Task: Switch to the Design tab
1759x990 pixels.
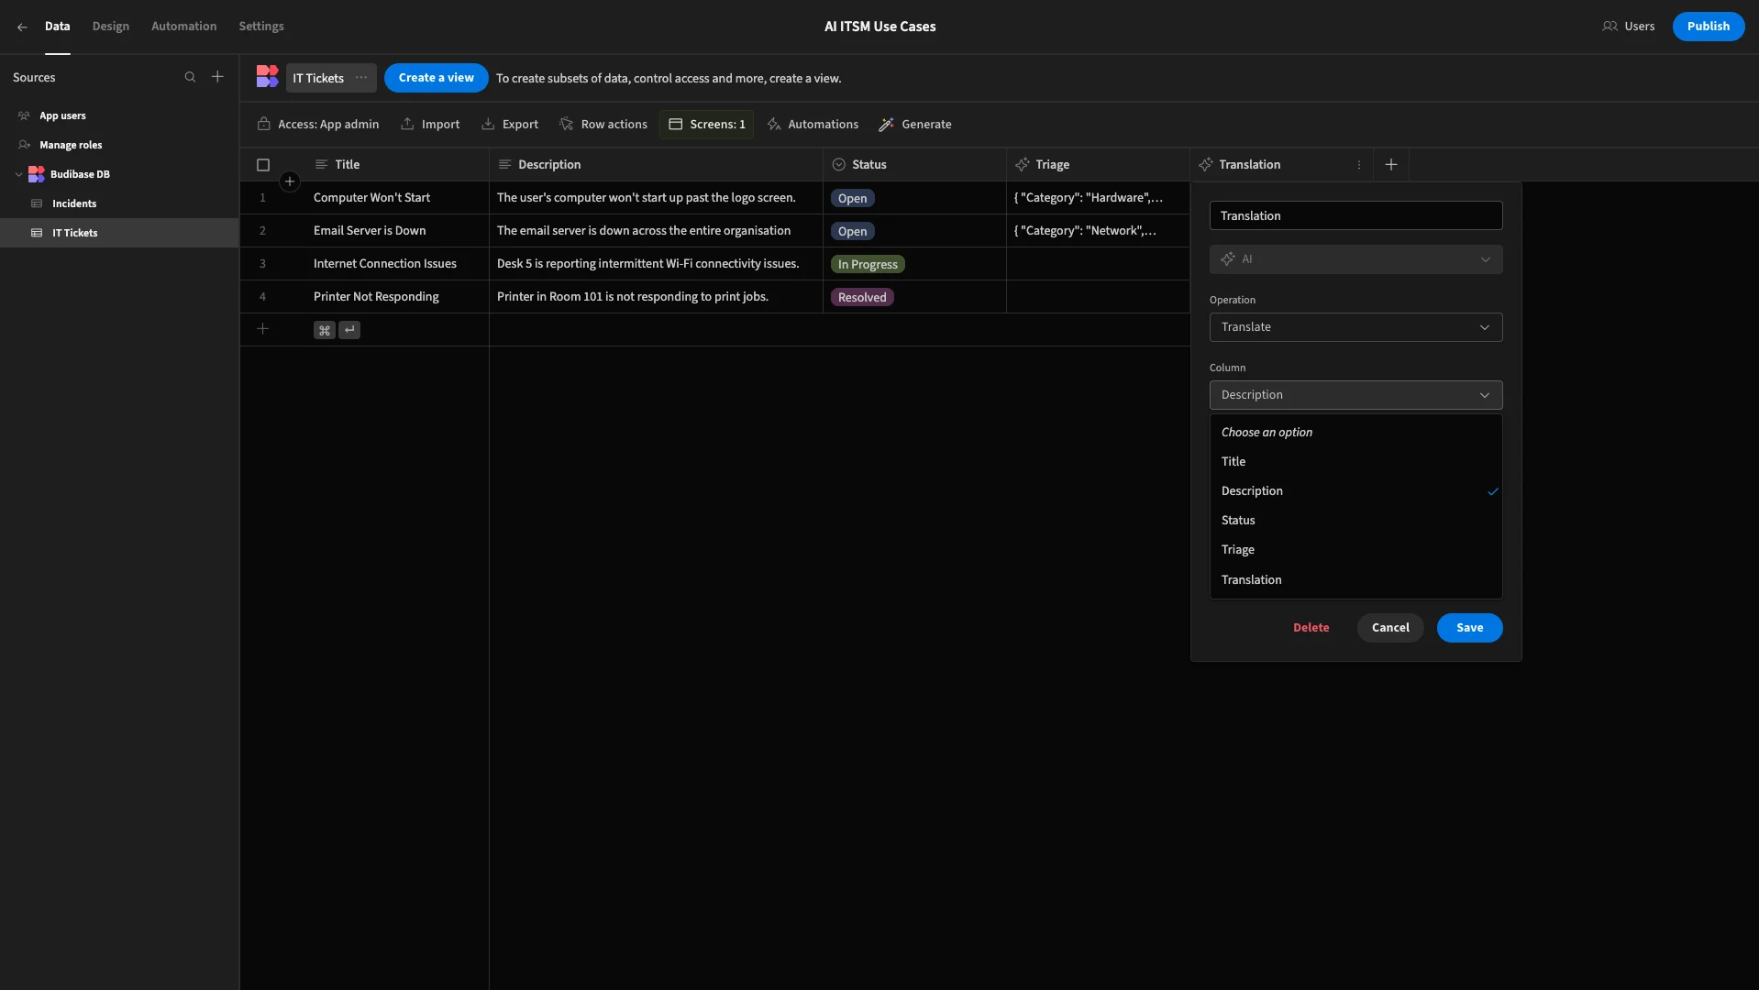Action: tap(111, 27)
